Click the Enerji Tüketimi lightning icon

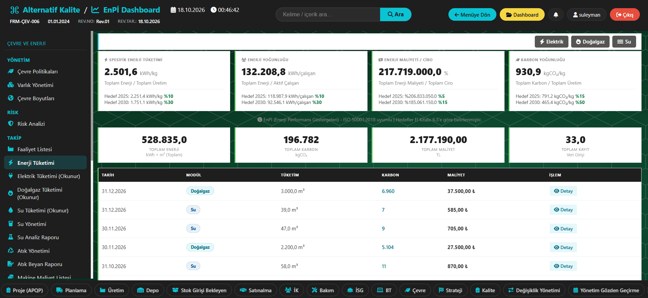pos(11,163)
